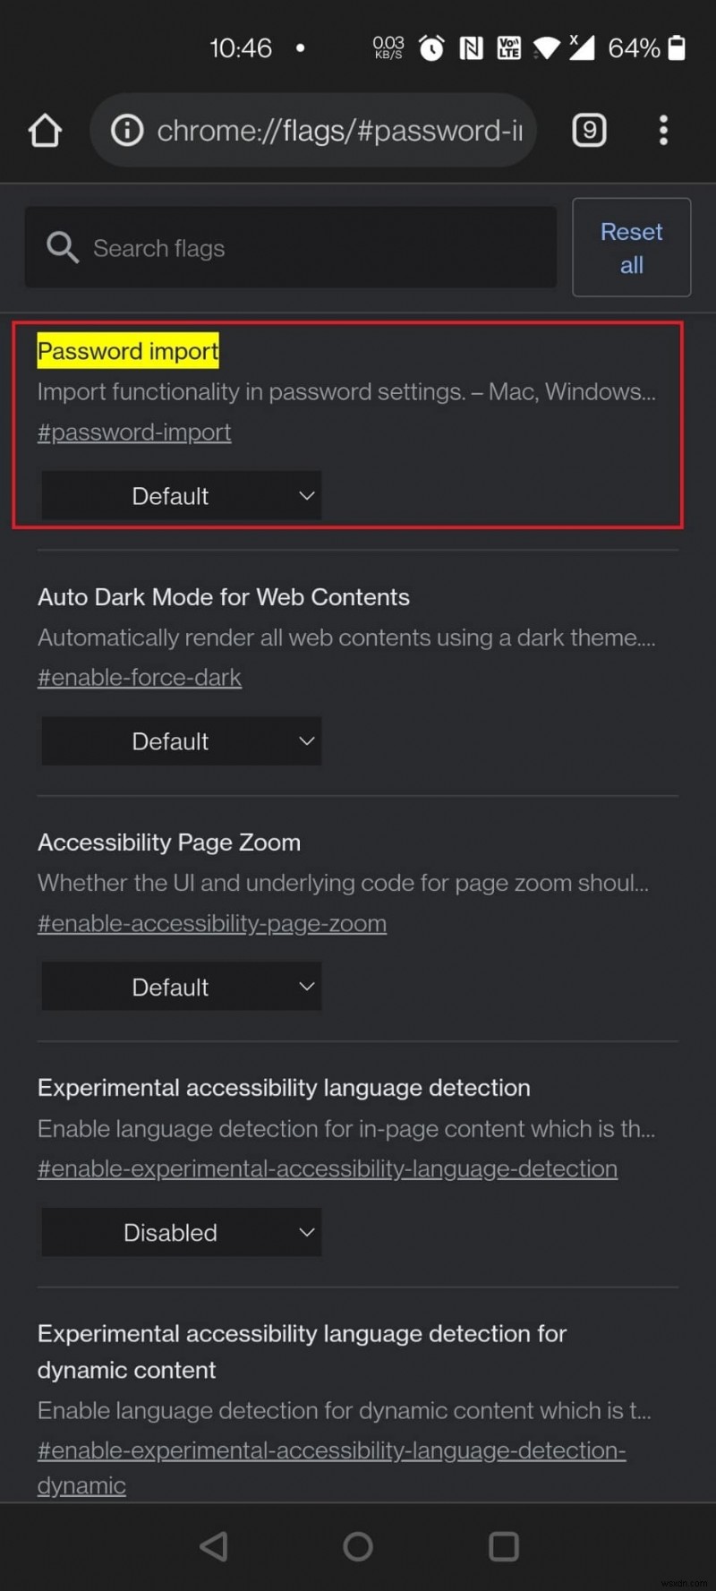Open the Accessibility Page Zoom Default dropdown
This screenshot has width=716, height=1591.
181,986
